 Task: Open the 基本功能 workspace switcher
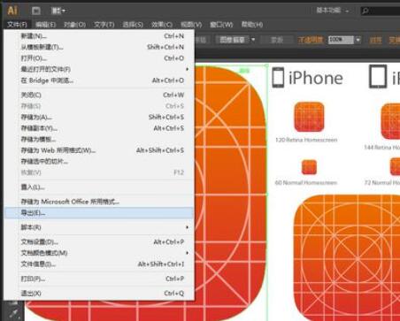click(332, 11)
